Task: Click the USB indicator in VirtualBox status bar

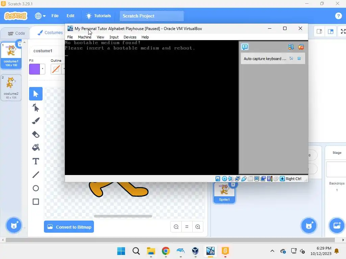Action: click(x=244, y=179)
